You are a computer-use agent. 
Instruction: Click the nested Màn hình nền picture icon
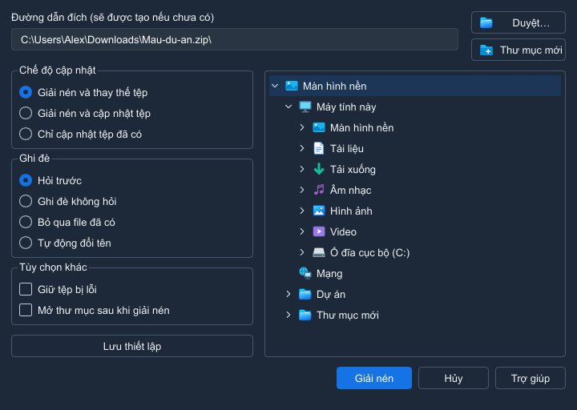319,127
